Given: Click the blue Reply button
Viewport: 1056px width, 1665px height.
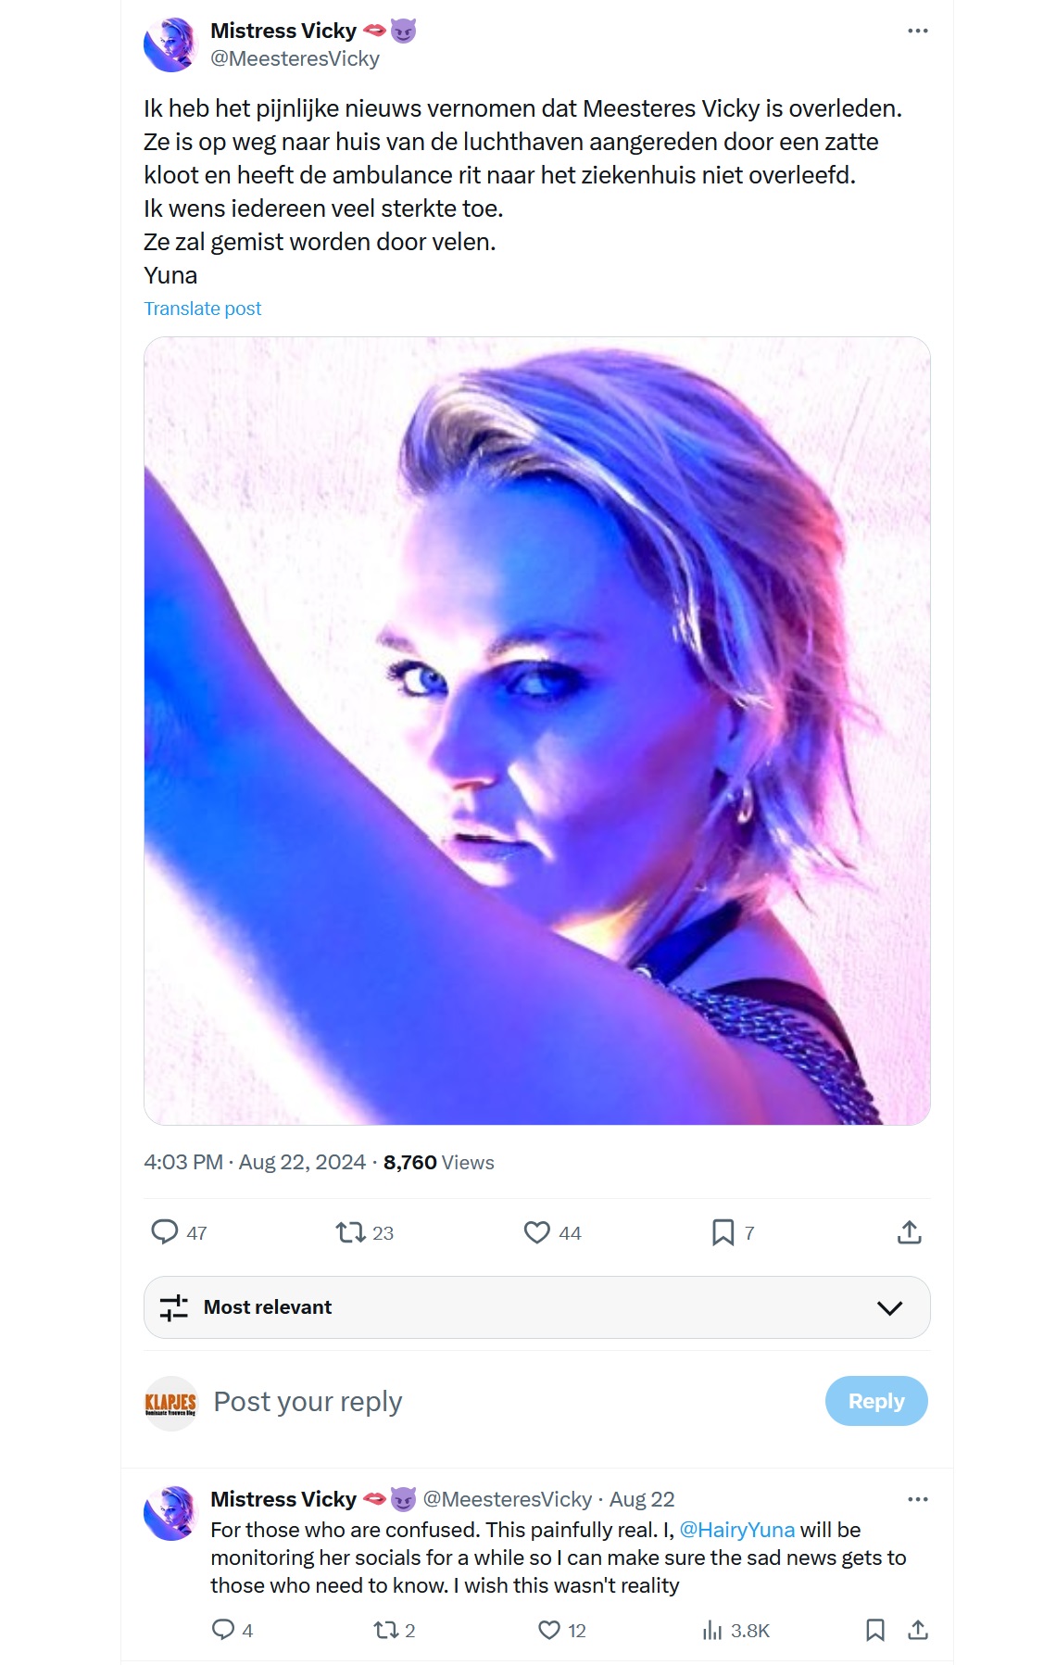Looking at the screenshot, I should [x=875, y=1401].
